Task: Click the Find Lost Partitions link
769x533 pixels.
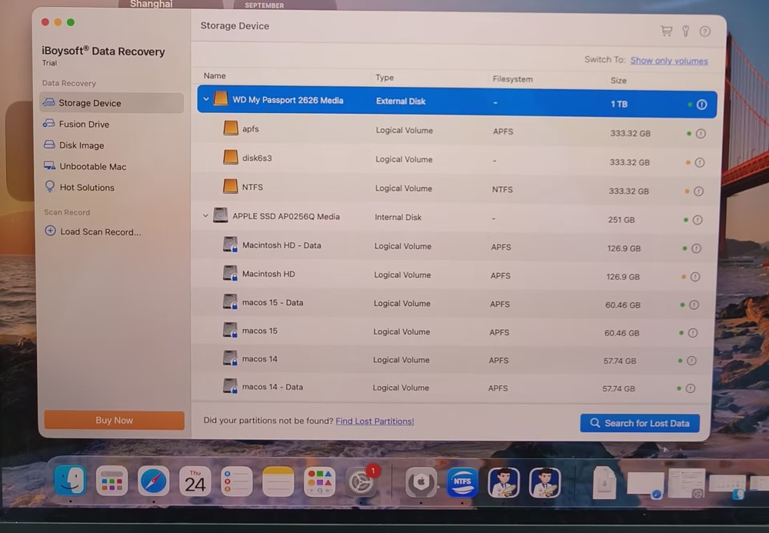Action: 375,421
